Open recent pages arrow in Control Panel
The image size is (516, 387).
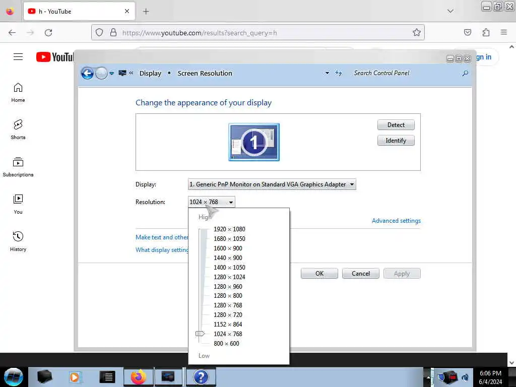pyautogui.click(x=111, y=73)
